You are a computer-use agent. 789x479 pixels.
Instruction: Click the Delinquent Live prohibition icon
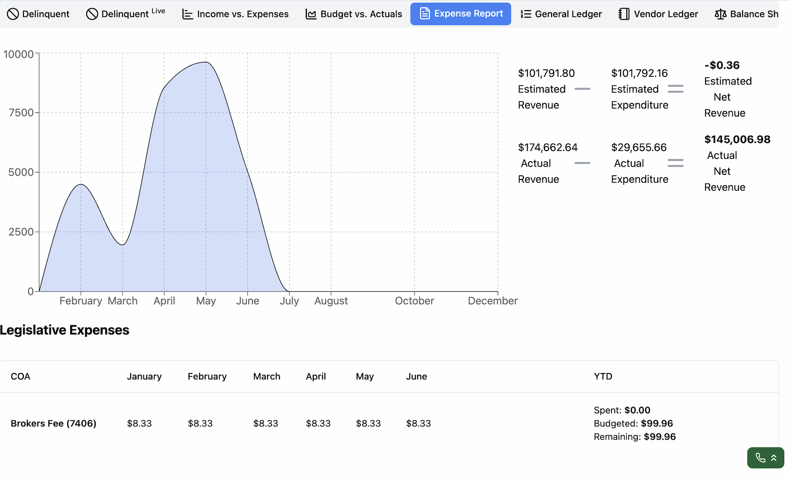click(92, 14)
